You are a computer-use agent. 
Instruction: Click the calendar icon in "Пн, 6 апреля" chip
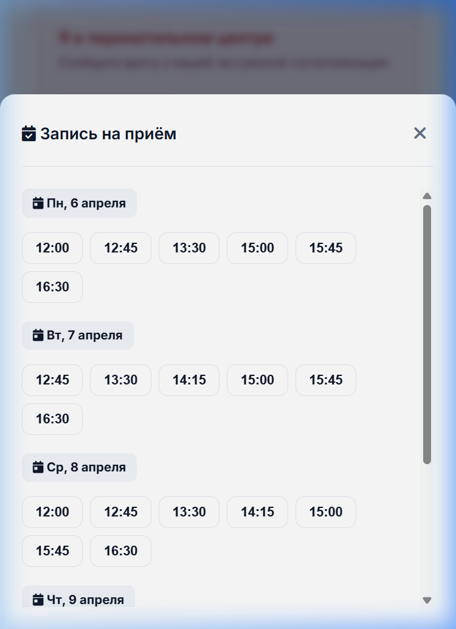tap(36, 203)
